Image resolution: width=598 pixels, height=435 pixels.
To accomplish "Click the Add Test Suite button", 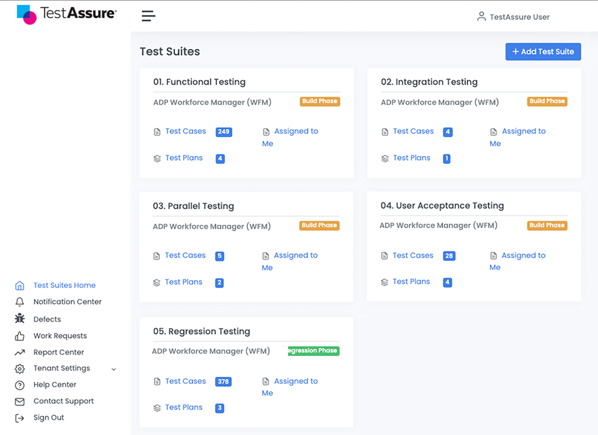I will click(x=543, y=51).
